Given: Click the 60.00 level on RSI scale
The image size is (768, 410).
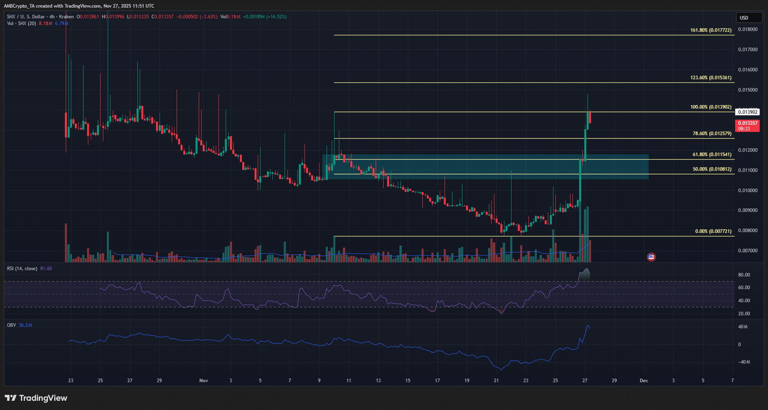Looking at the screenshot, I should [x=744, y=288].
